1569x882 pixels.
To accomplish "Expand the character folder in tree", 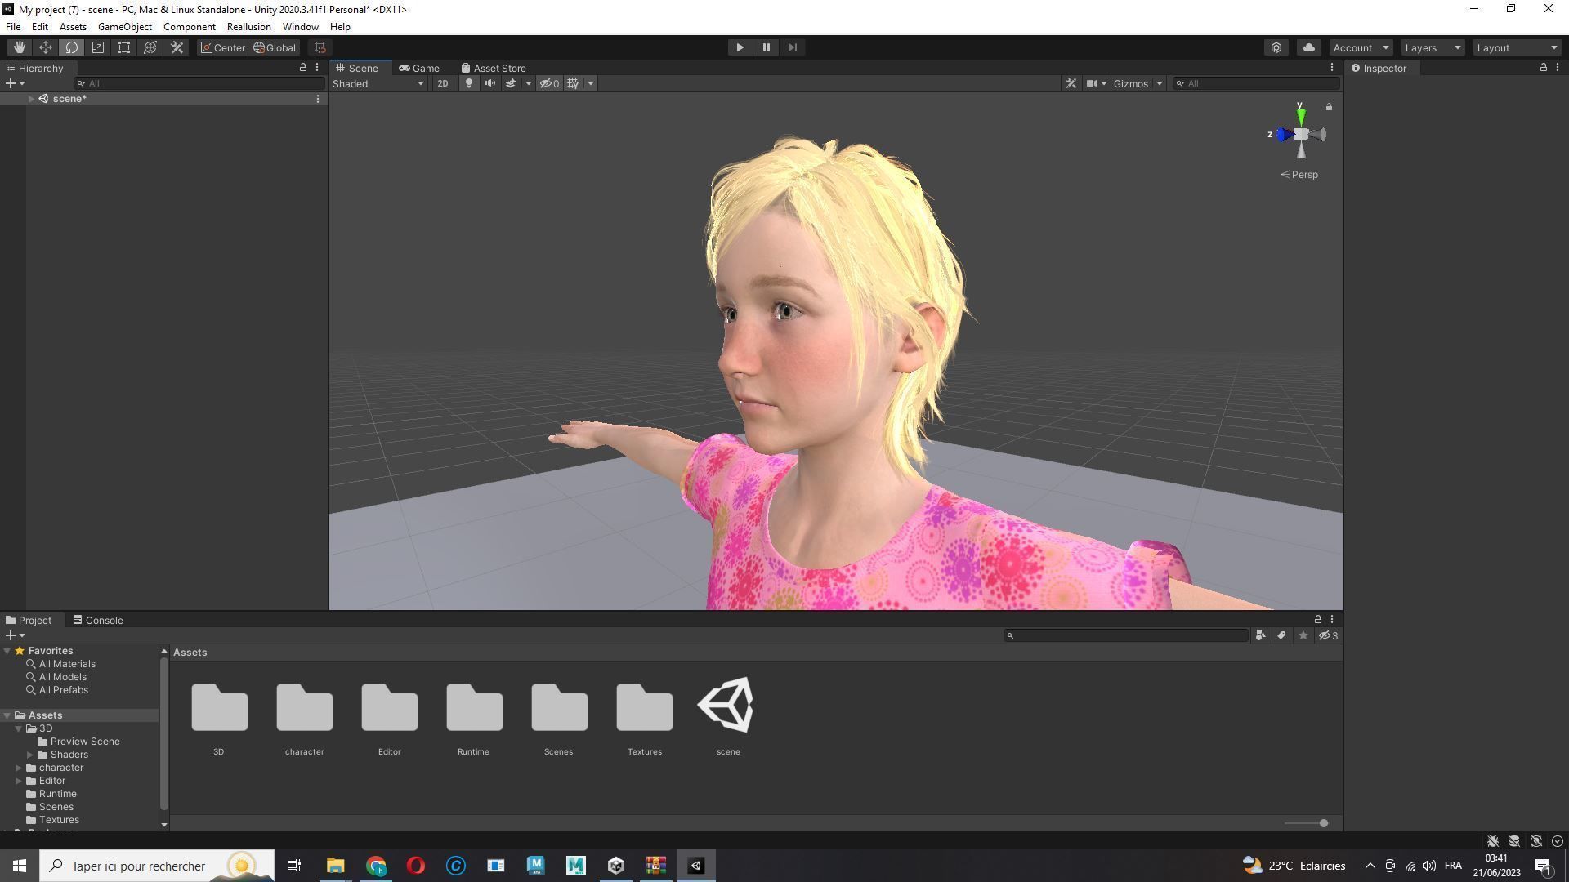I will (x=19, y=768).
